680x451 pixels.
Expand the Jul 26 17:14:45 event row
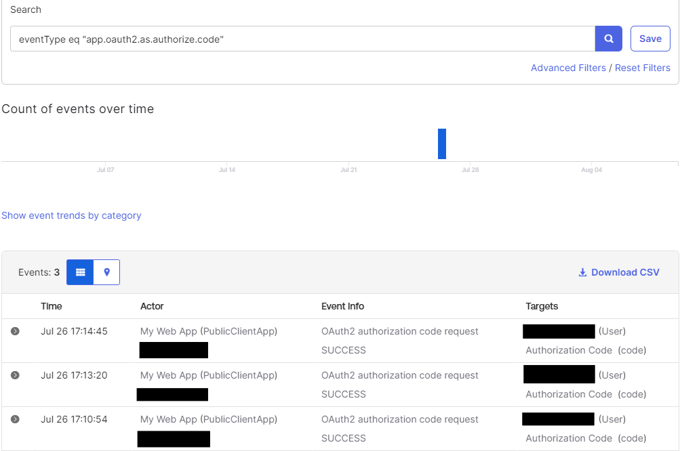[15, 331]
